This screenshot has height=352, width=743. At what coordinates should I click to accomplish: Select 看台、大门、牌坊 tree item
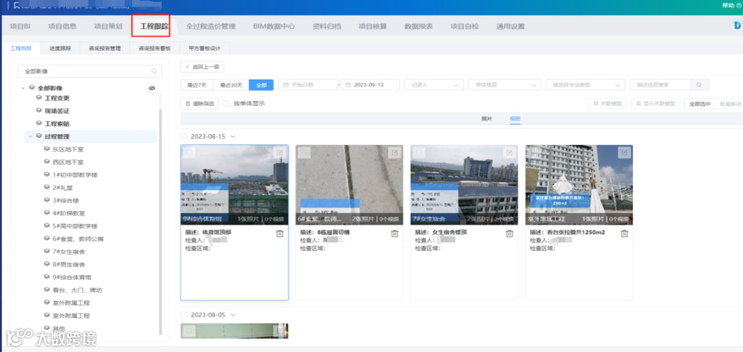[77, 290]
